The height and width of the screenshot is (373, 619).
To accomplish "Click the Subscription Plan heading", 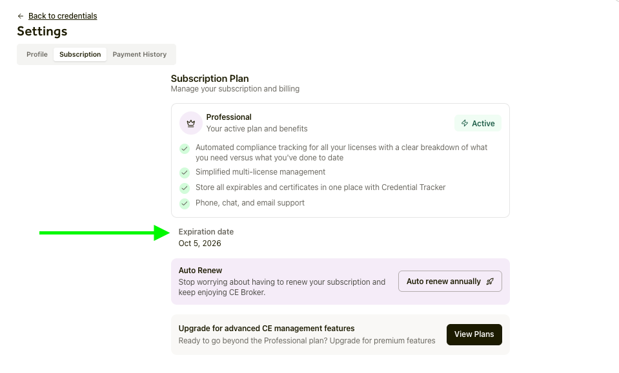I will point(210,79).
